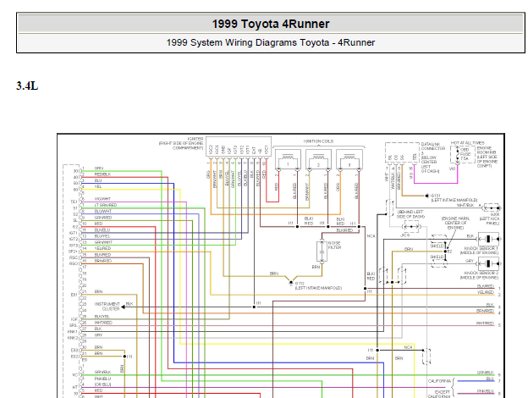Click the '3.4L' section heading
Viewport: 528px width, 398px height.
[x=27, y=86]
